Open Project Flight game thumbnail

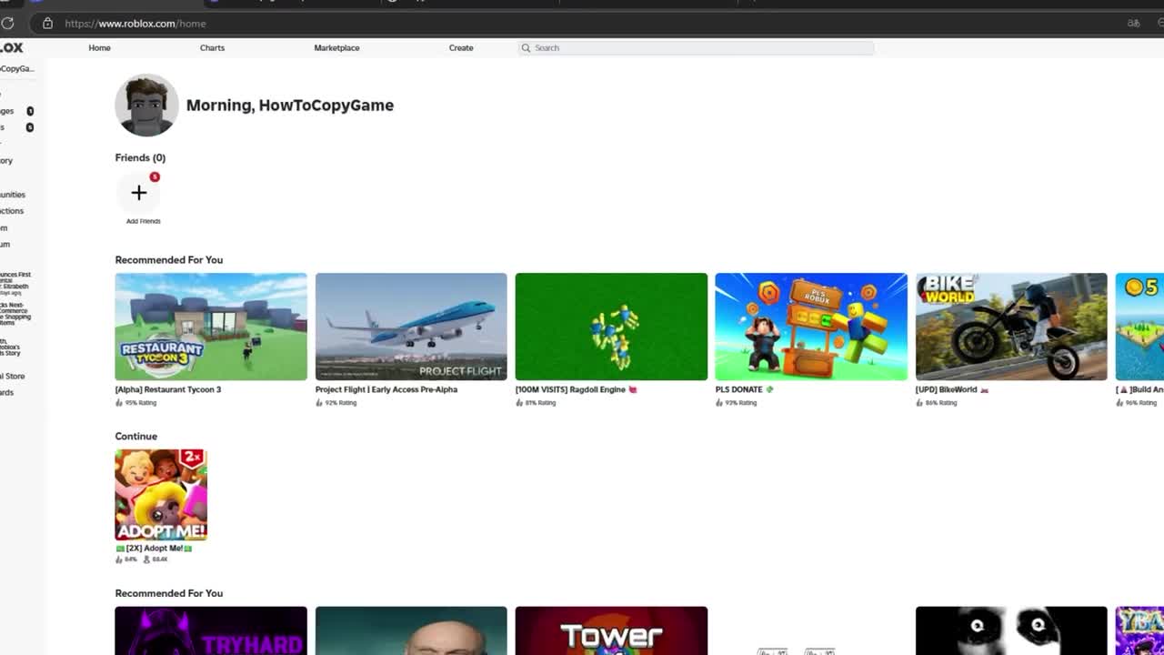coord(411,327)
